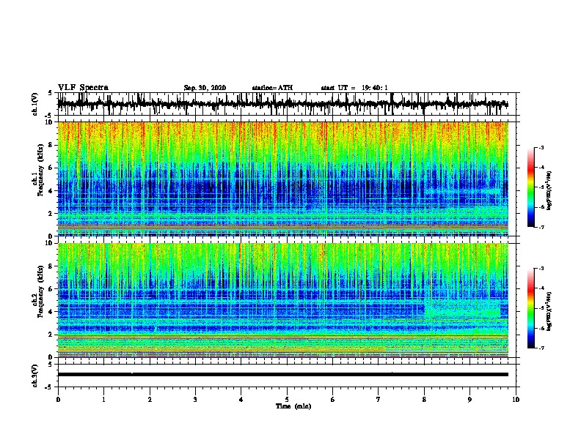This screenshot has width=581, height=448.
Task: Click the ch.1 colorbar "-7" tick label
Action: point(541,227)
